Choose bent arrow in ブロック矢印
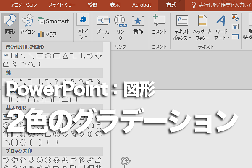The width and height of the screenshot is (252, 168). (x=73, y=160)
